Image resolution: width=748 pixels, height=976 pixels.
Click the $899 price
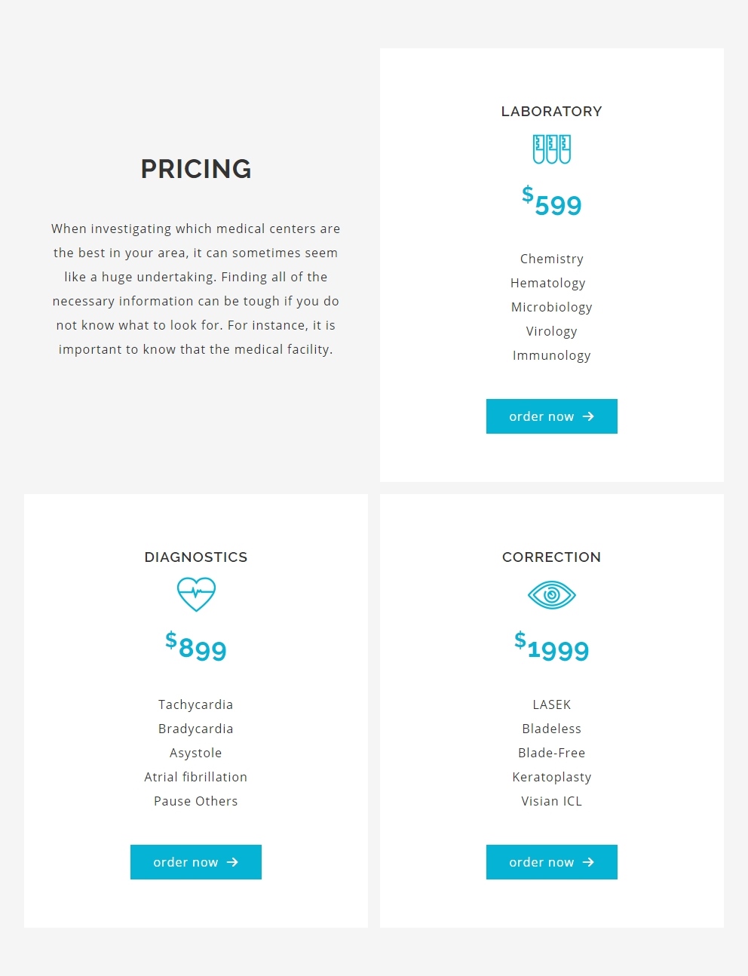click(x=196, y=646)
